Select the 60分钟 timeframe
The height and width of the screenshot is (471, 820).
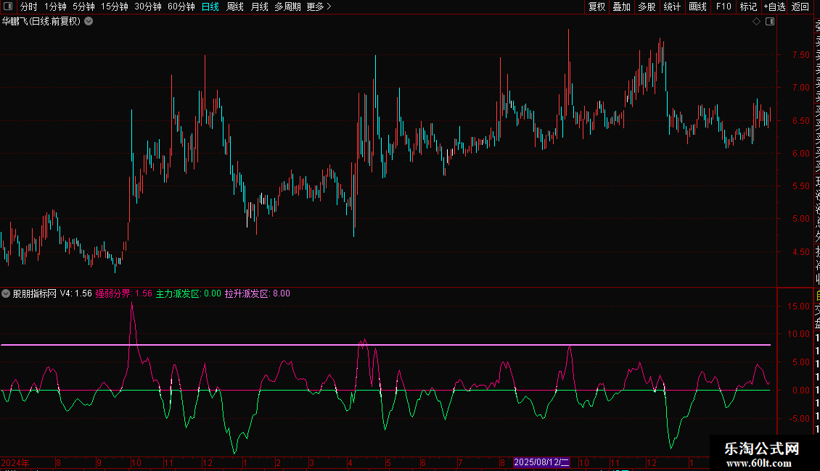(x=181, y=7)
